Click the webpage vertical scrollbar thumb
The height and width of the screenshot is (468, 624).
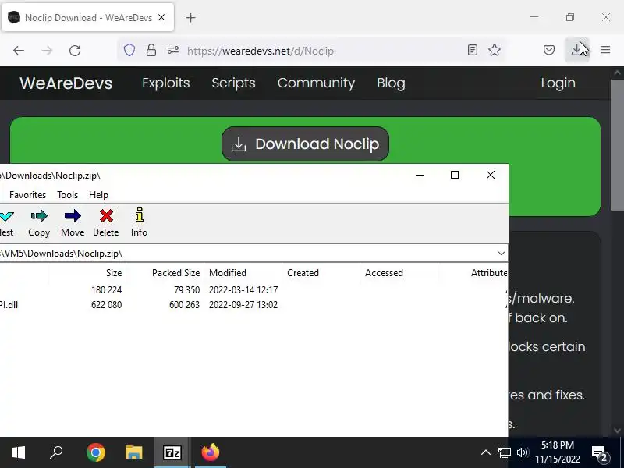[617, 145]
